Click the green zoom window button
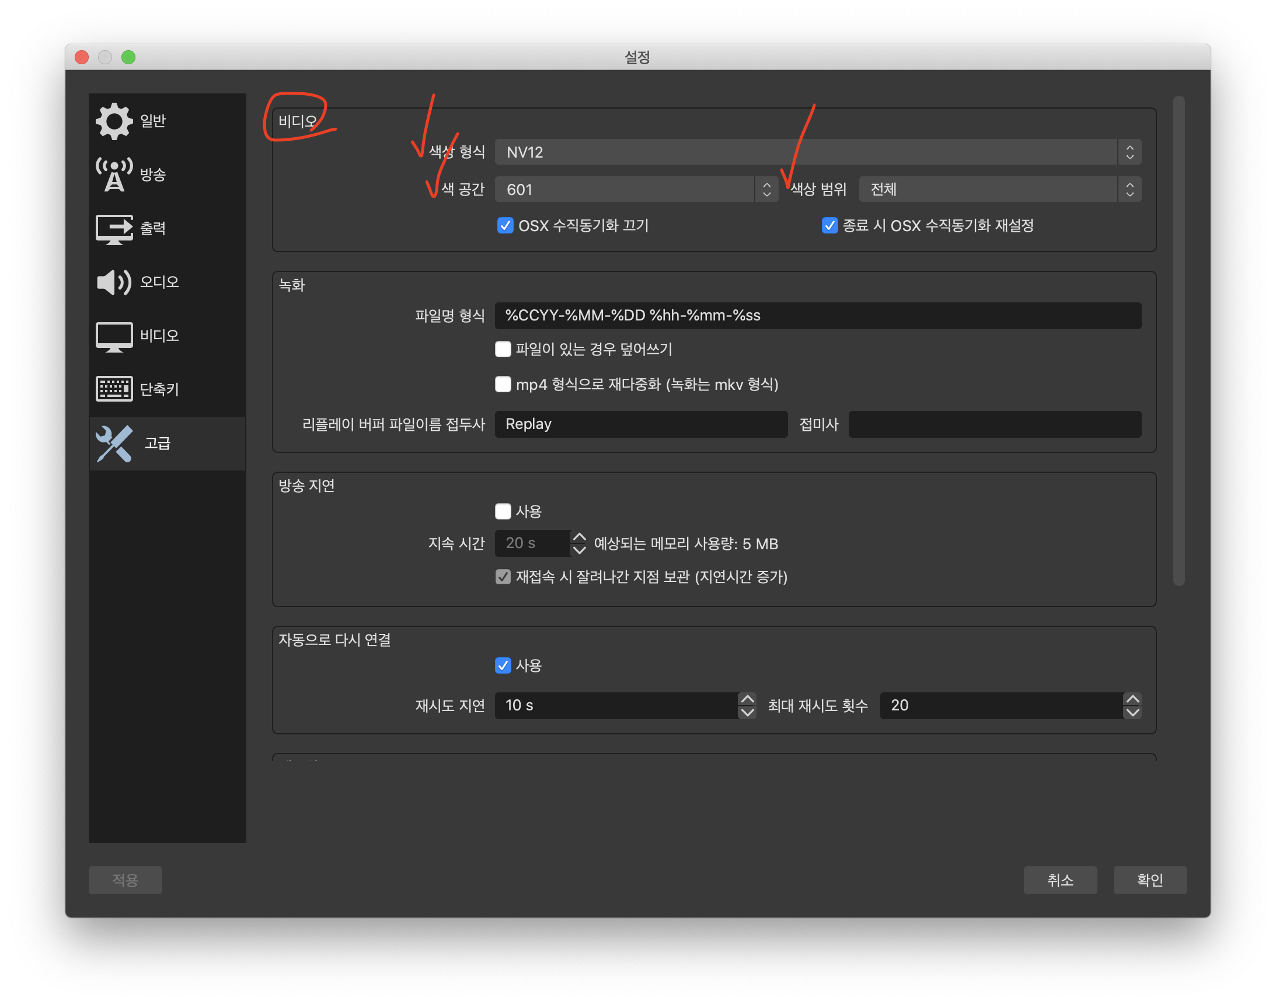Viewport: 1276px width, 1004px height. (x=128, y=57)
